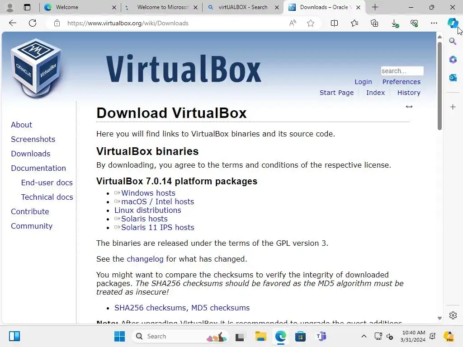
Task: Add this page to favorites with the star icon
Action: 310,23
